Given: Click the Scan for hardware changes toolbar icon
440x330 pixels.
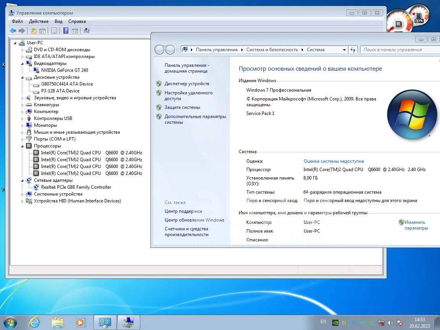Looking at the screenshot, I should 87,31.
